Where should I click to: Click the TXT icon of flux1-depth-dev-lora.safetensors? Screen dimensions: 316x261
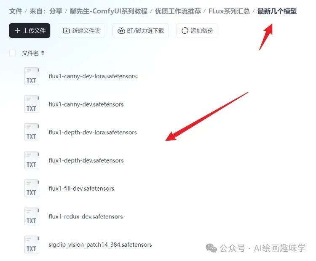pos(32,132)
